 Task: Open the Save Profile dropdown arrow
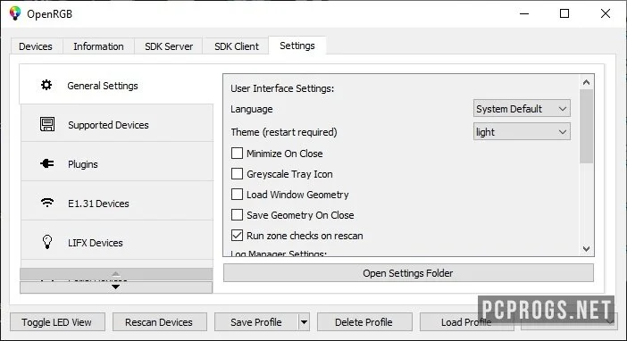click(x=305, y=322)
